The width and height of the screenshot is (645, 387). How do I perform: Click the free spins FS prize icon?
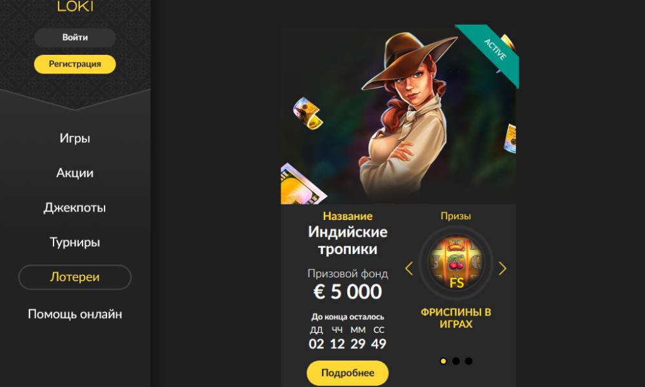[456, 263]
